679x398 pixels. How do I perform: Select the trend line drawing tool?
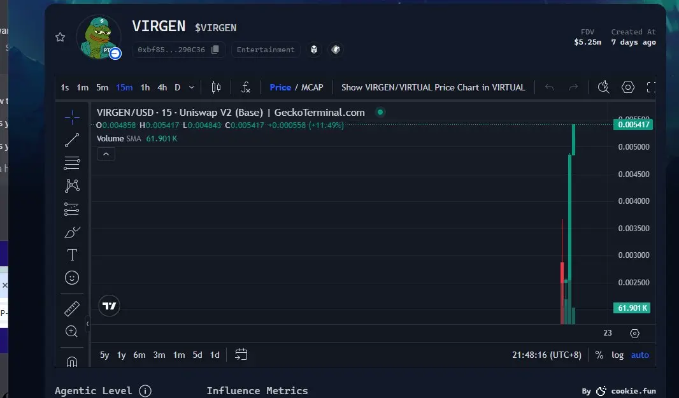click(72, 140)
